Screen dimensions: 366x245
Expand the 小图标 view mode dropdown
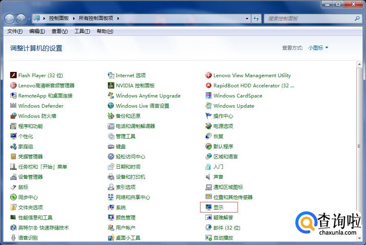point(318,48)
